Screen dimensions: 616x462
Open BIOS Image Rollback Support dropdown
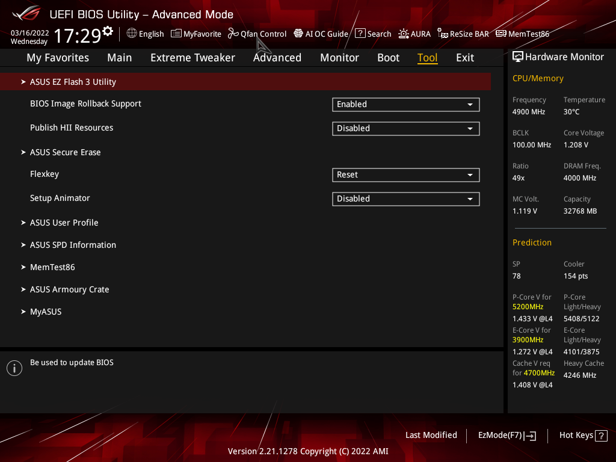(406, 105)
